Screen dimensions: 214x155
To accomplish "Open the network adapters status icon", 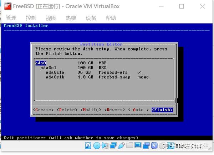I will tap(113, 146).
